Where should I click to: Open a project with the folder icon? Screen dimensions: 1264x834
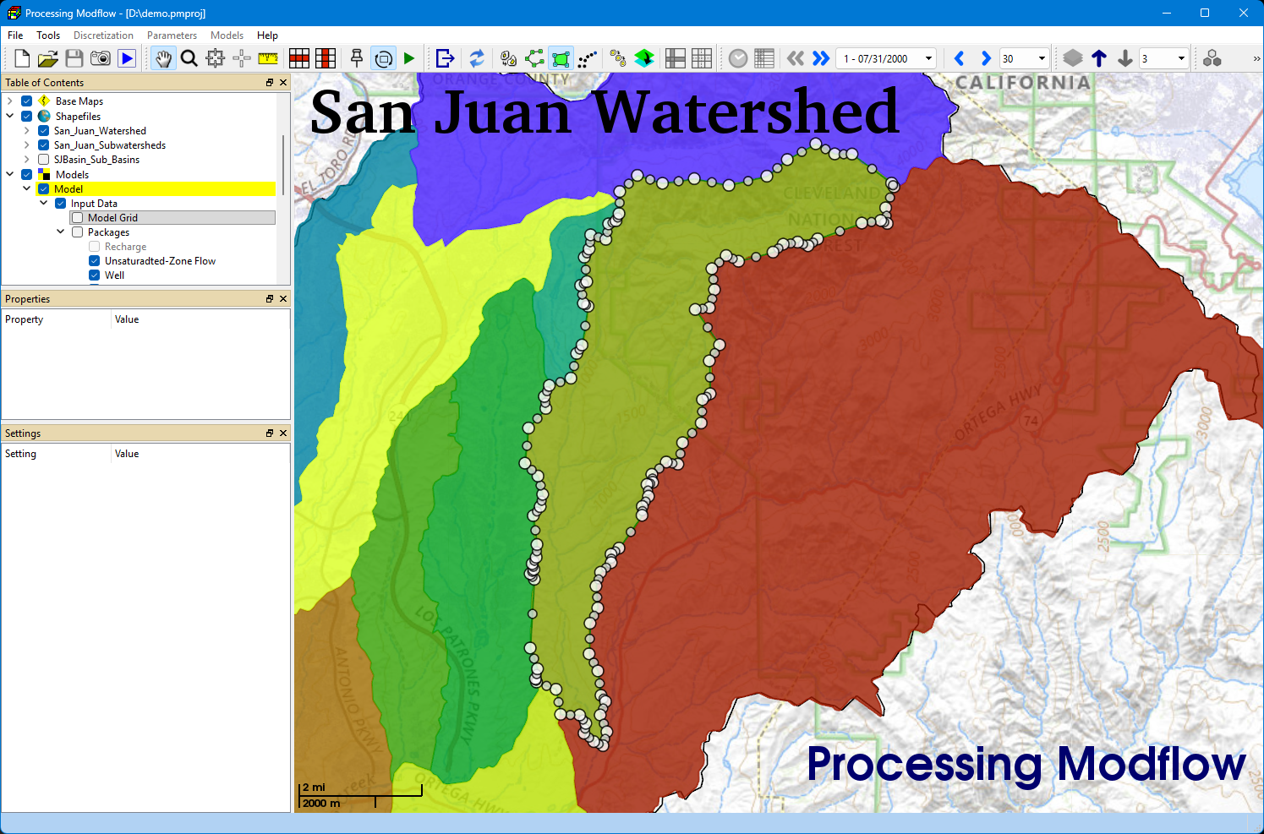pyautogui.click(x=48, y=58)
